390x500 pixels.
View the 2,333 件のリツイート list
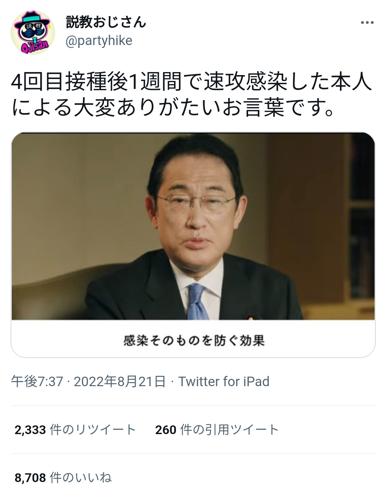[75, 430]
